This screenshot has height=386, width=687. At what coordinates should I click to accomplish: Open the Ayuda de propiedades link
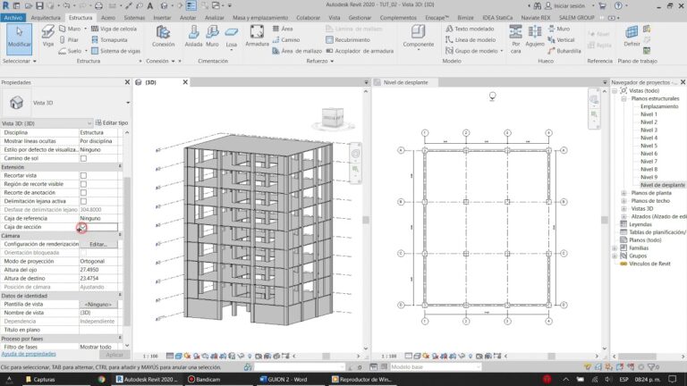[29, 354]
